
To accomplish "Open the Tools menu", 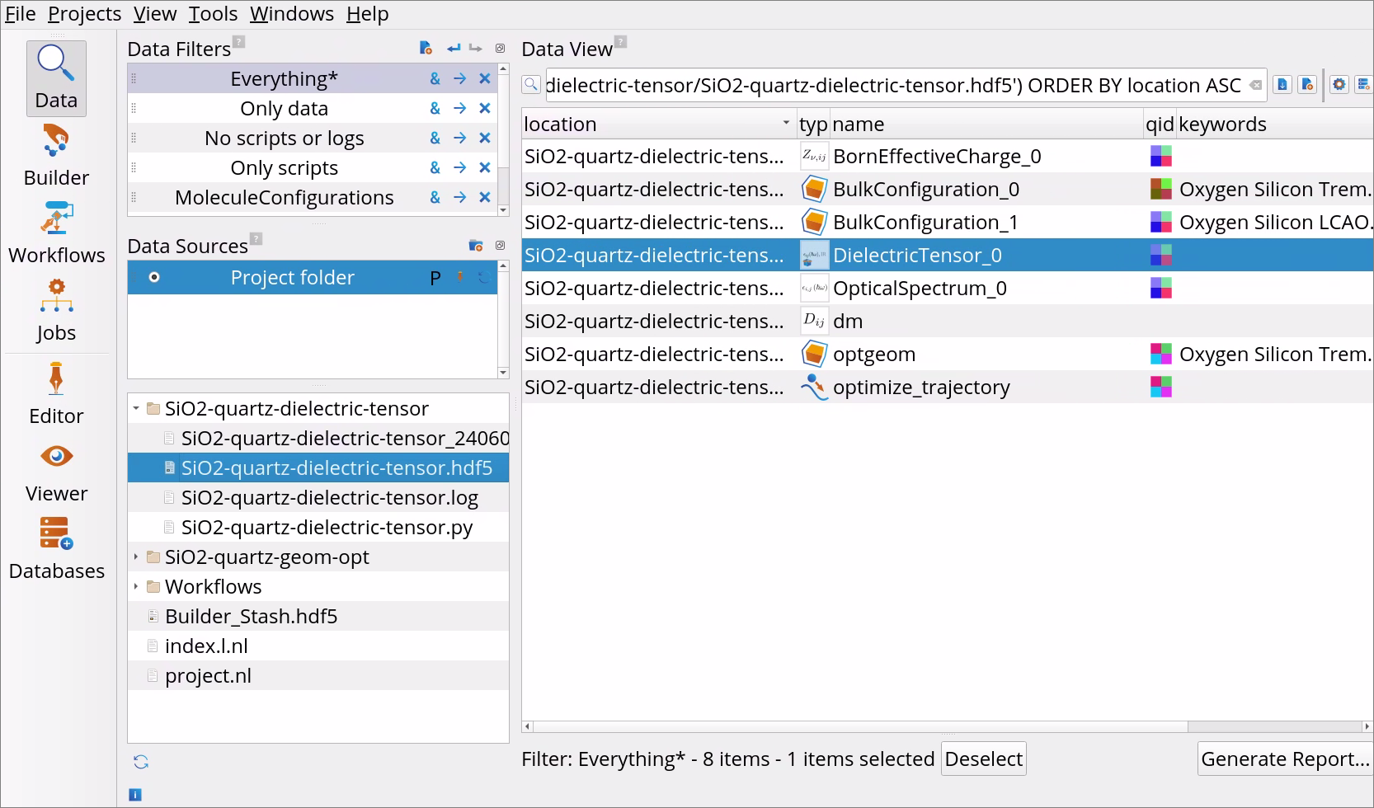I will (x=213, y=14).
